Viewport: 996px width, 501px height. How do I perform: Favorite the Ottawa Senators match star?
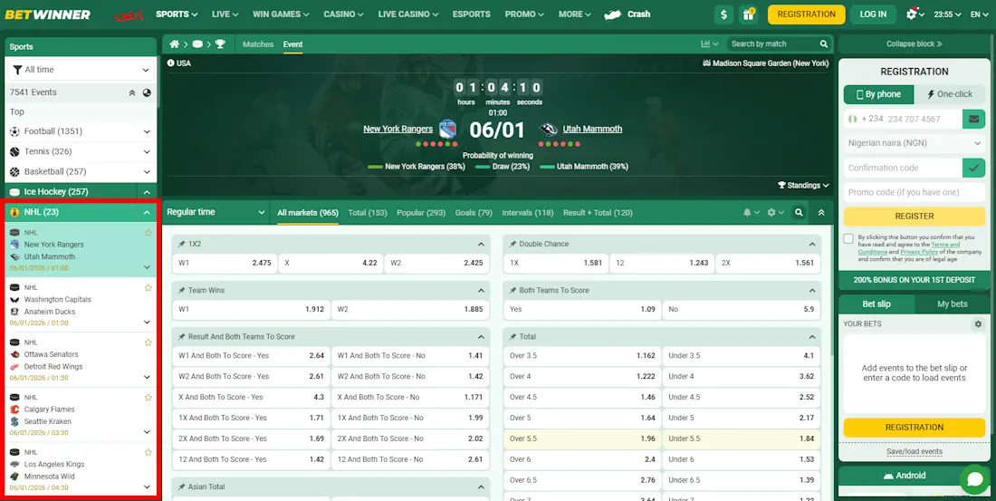pos(148,342)
